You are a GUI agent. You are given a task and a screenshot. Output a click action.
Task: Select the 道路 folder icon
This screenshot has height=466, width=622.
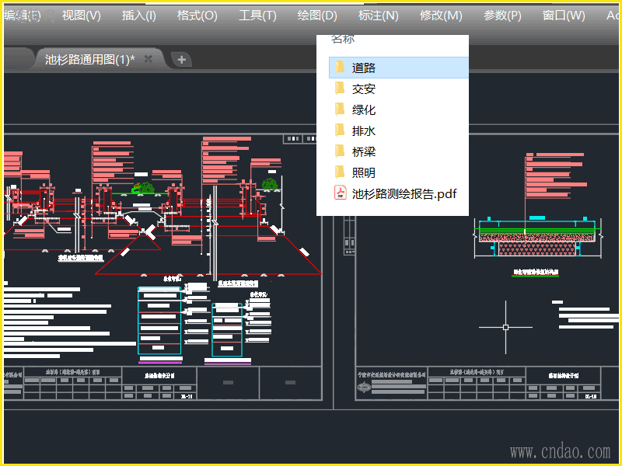point(340,67)
